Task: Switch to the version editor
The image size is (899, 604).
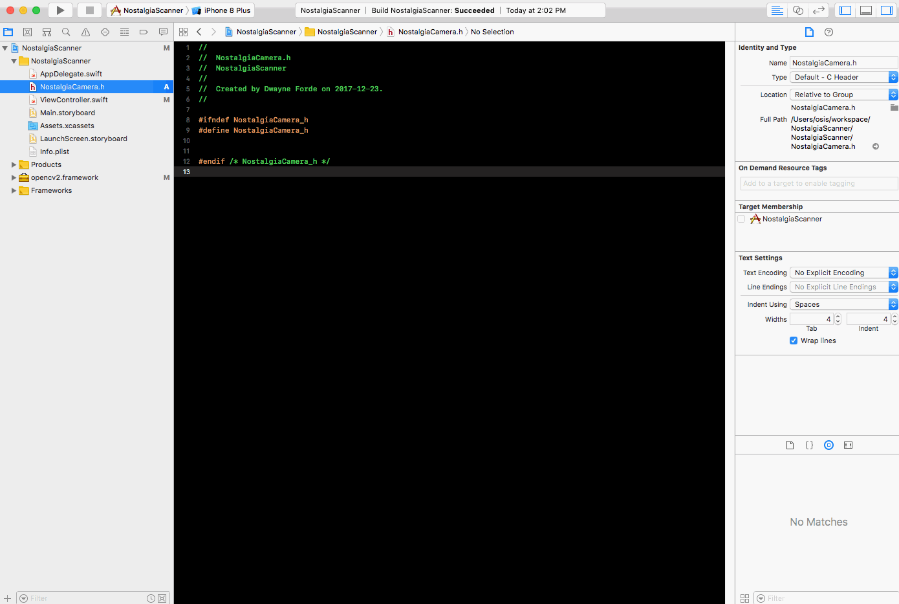Action: pos(819,10)
